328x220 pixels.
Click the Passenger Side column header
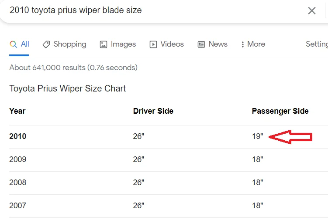280,111
